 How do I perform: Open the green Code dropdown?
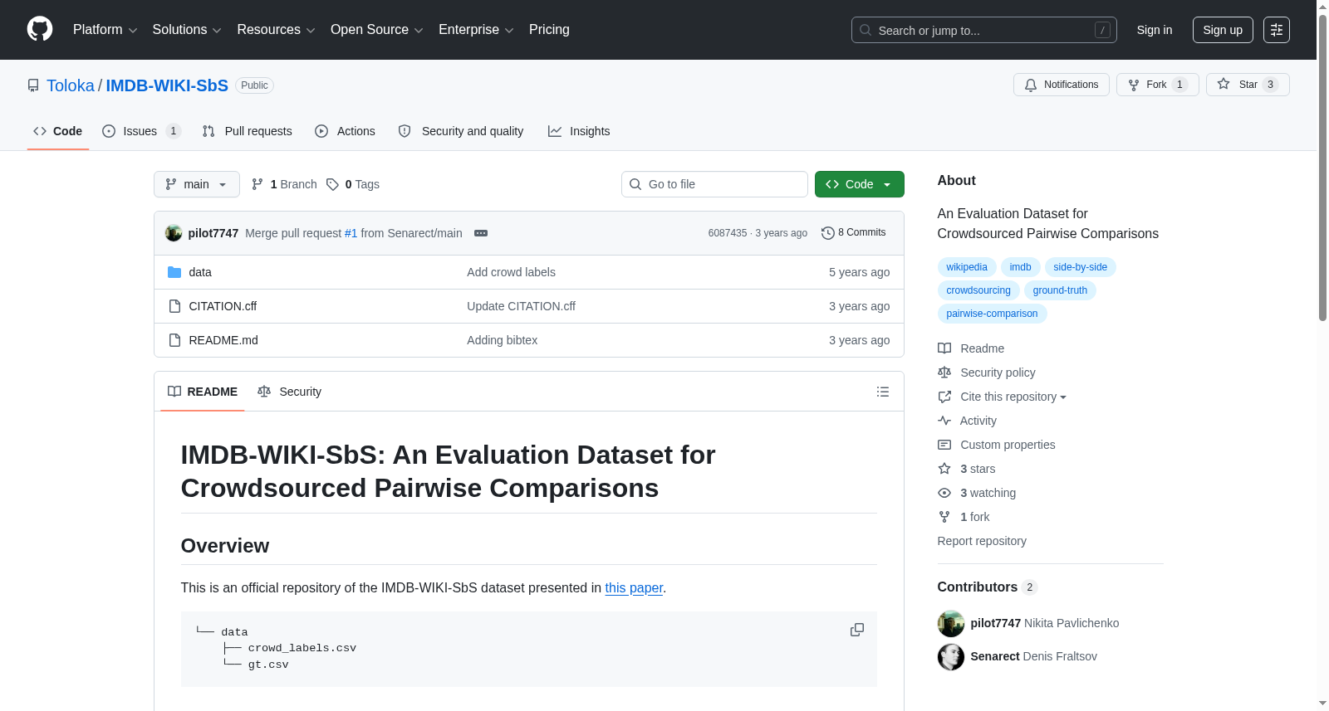pos(860,184)
